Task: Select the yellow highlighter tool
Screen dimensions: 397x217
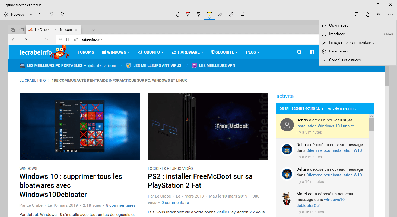Action: click(209, 14)
